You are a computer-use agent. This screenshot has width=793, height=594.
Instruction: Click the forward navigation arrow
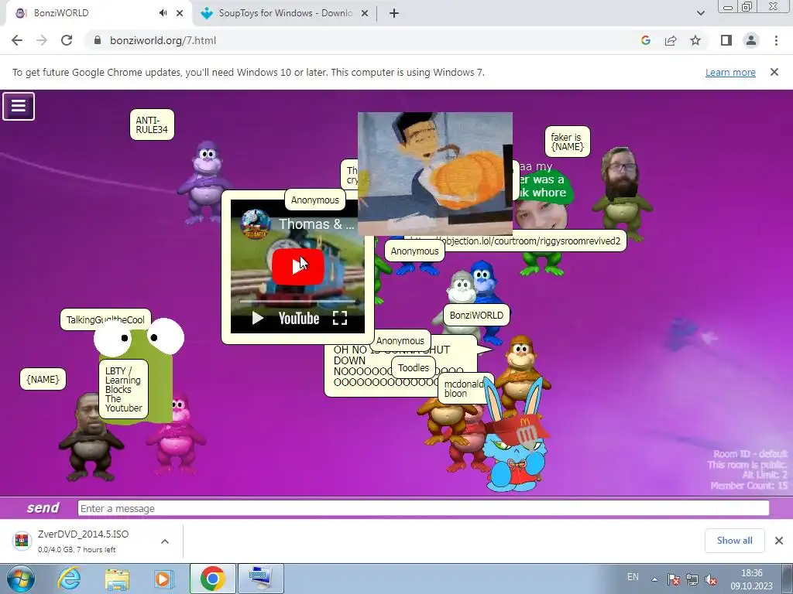click(x=42, y=40)
